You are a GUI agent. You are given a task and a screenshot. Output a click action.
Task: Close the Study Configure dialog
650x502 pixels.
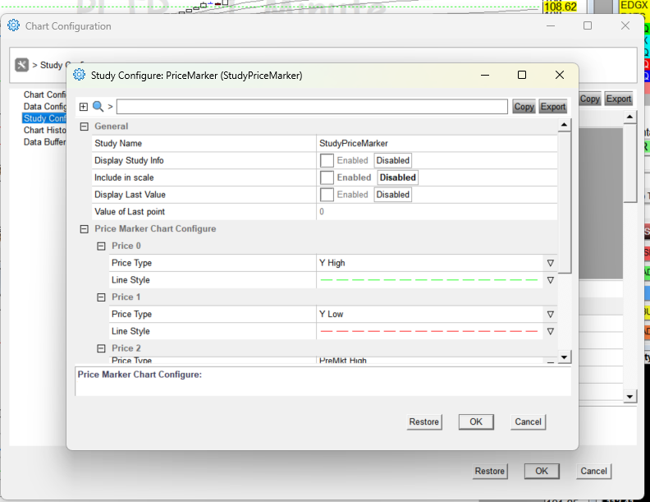[560, 75]
